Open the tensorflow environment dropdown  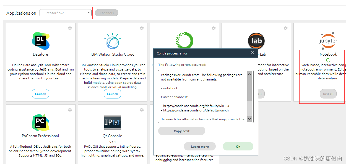point(89,13)
